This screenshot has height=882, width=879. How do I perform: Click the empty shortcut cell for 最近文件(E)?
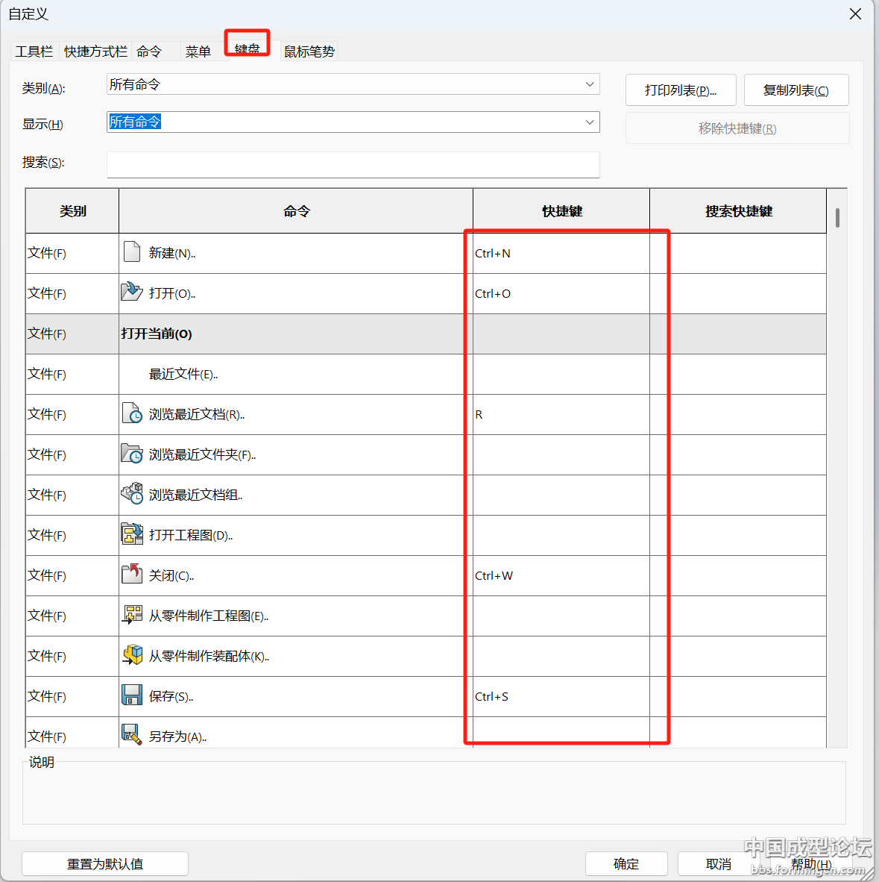click(561, 374)
